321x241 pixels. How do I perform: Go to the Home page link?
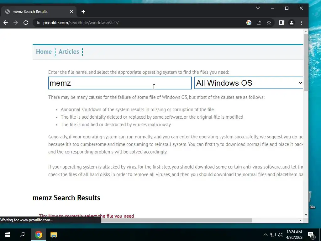click(44, 52)
